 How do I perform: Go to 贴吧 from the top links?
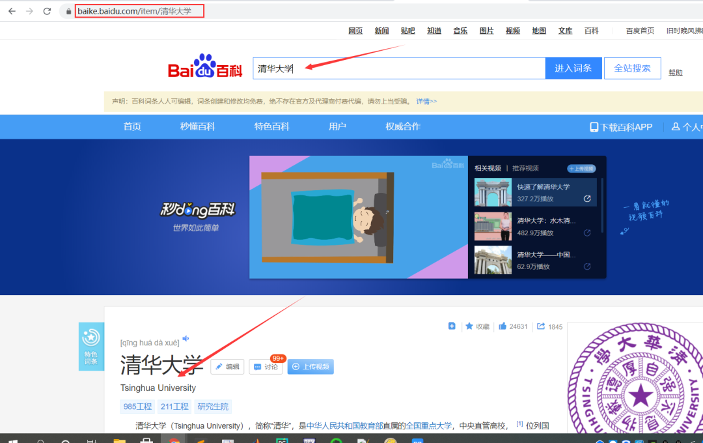coord(407,31)
